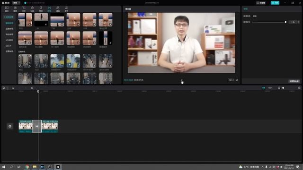Adjust the timeline zoom slider
The height and width of the screenshot is (170, 303).
pyautogui.click(x=283, y=88)
